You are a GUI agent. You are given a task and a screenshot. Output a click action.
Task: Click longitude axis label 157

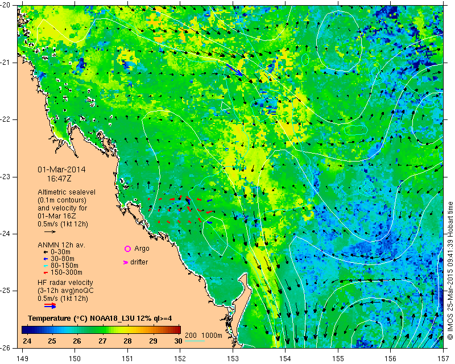444,359
